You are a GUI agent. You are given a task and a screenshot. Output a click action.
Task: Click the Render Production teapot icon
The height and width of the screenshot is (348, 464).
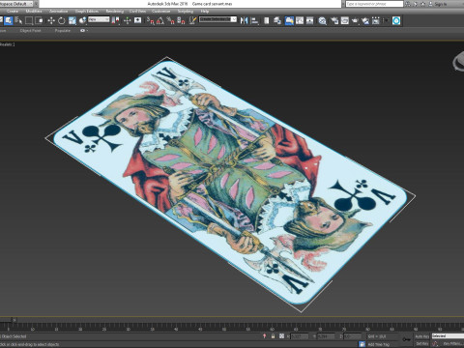[355, 21]
